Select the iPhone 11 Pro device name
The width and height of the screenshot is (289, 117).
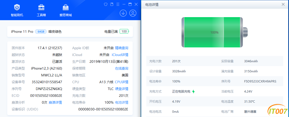[x=22, y=32]
